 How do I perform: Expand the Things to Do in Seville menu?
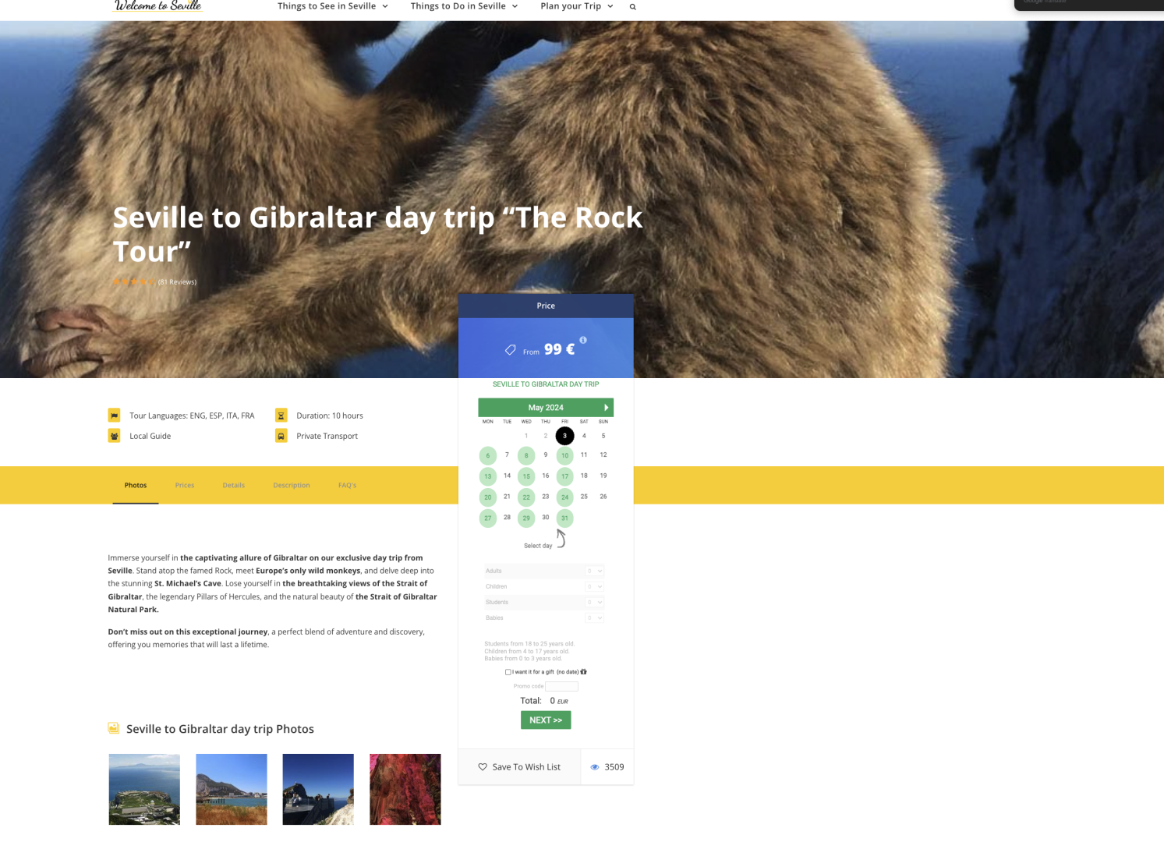(x=464, y=6)
